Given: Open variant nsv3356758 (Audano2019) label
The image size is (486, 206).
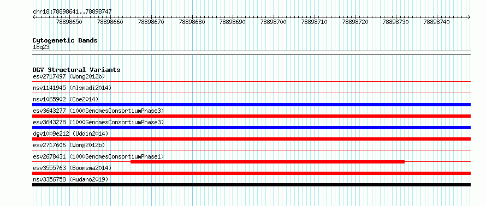Looking at the screenshot, I should click(70, 179).
